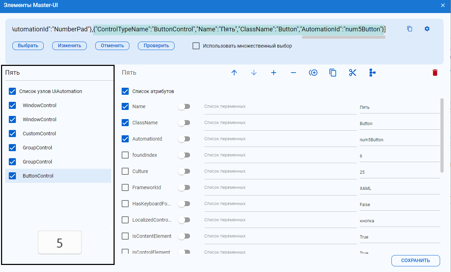Click the attribute list vertical scrollbar

(x=442, y=136)
